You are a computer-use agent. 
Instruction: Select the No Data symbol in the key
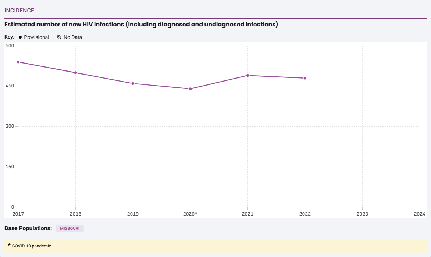[59, 37]
